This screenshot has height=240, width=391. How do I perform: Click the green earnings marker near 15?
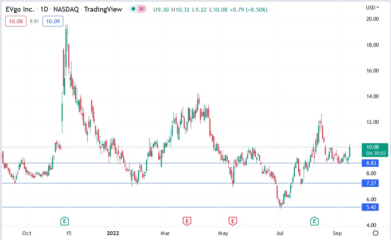point(64,221)
